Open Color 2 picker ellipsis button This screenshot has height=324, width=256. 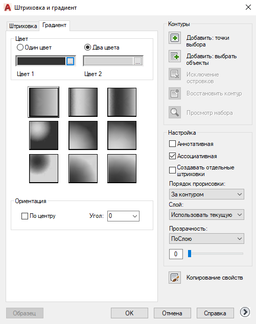(x=137, y=61)
